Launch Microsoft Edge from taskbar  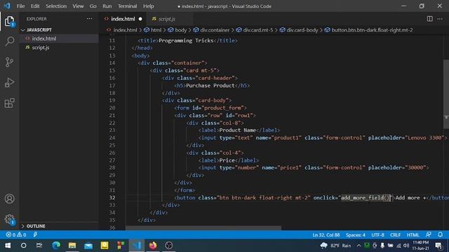coord(56,246)
